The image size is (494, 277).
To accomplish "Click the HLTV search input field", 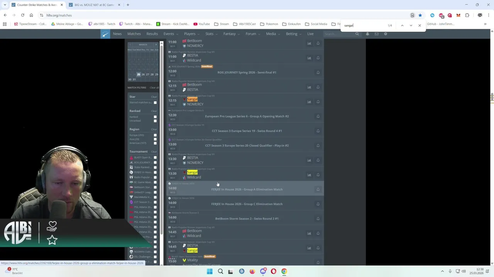I will click(x=338, y=34).
